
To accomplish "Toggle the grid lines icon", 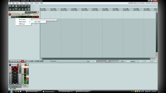I will point(23,9).
